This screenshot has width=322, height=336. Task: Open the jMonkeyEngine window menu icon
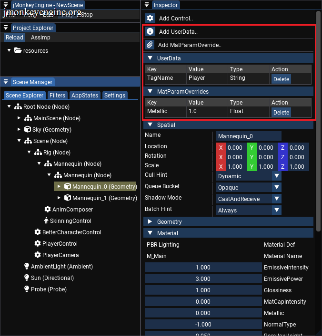[6, 5]
